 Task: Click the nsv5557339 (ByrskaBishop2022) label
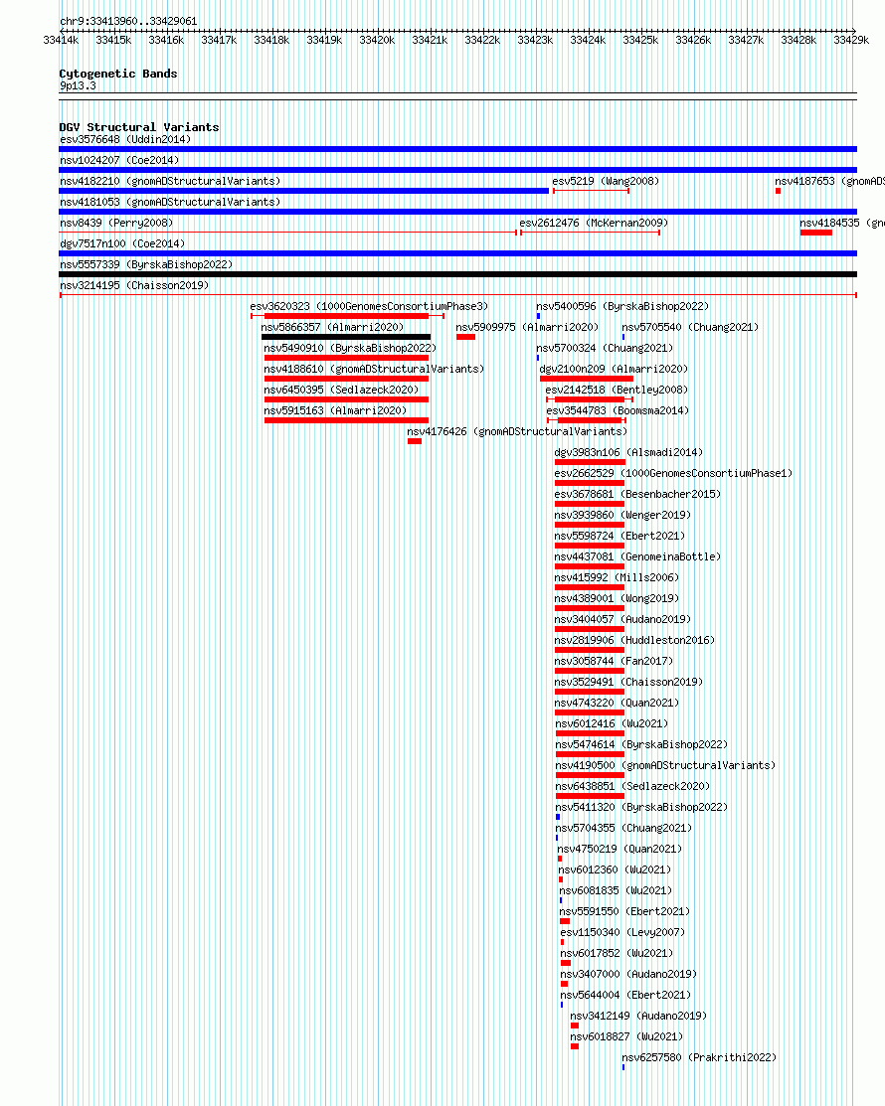click(146, 264)
